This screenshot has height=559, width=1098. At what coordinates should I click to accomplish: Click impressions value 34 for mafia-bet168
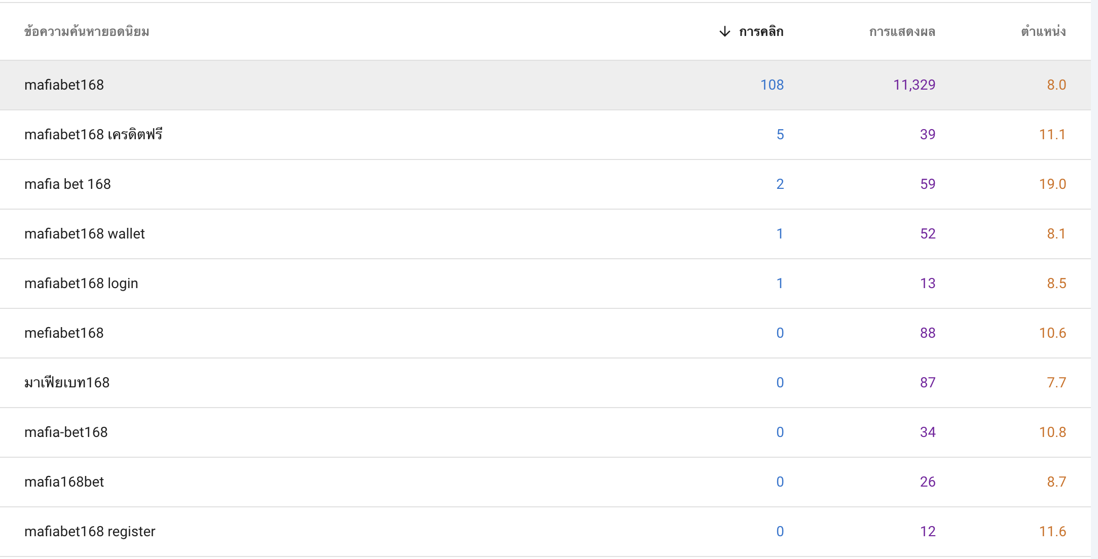click(x=928, y=432)
